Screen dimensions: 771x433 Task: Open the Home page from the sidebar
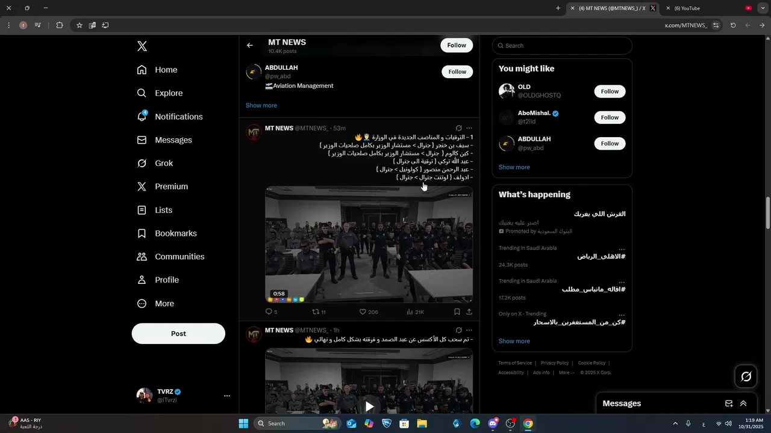pos(157,70)
